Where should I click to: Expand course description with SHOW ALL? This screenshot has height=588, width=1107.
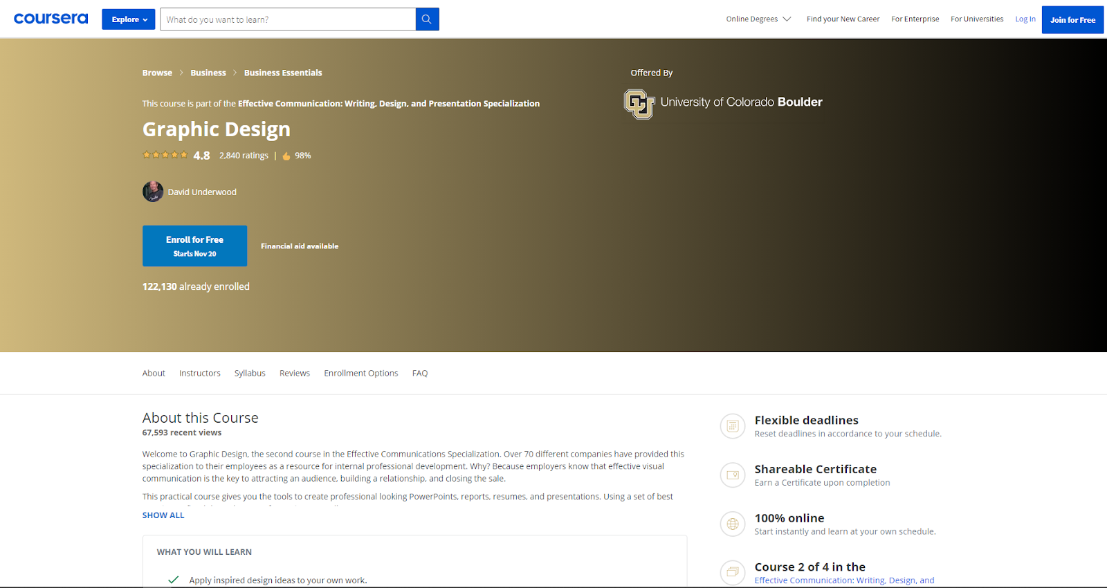click(163, 515)
